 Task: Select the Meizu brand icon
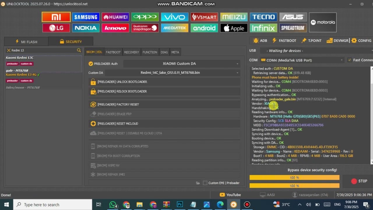click(234, 17)
